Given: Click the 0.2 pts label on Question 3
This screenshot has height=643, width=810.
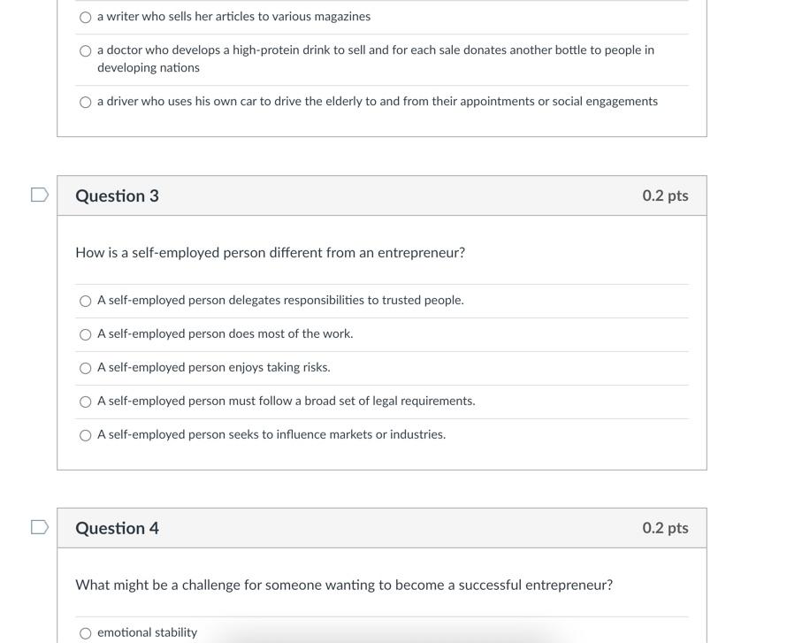Looking at the screenshot, I should click(665, 195).
